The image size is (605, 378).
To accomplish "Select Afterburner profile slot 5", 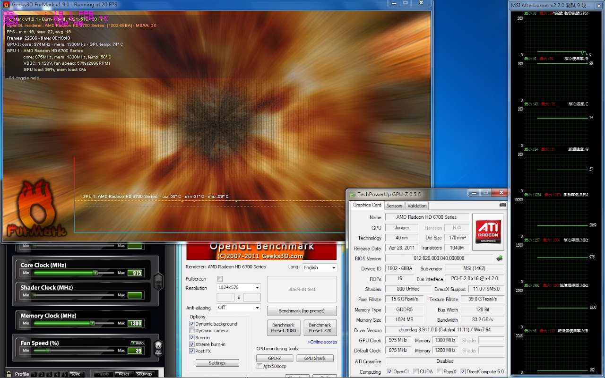I will pos(64,374).
